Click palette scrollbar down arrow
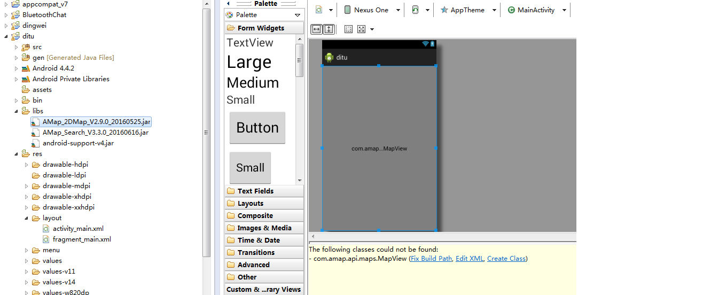The width and height of the screenshot is (711, 295). click(299, 180)
